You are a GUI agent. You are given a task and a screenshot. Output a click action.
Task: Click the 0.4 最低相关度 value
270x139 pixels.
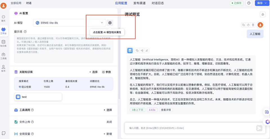(x=67, y=87)
